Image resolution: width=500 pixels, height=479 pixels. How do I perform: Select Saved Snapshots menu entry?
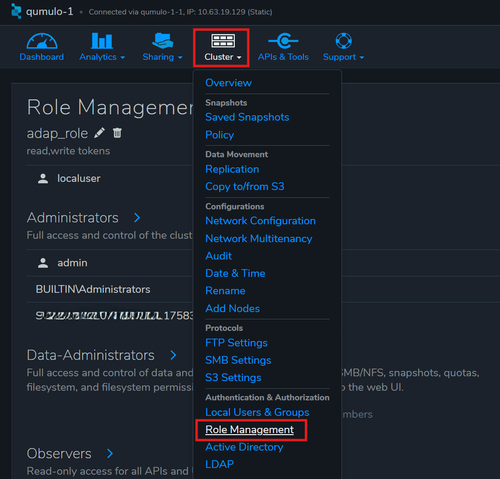click(247, 117)
